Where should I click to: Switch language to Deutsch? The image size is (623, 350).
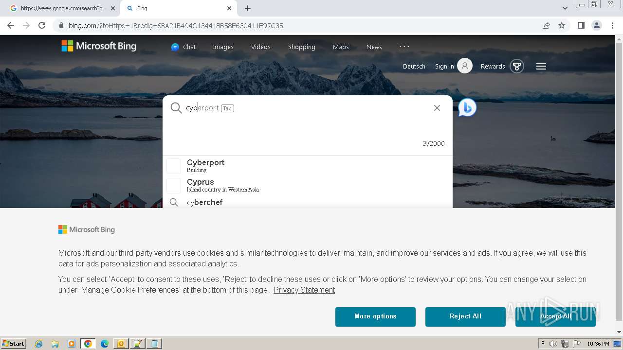(x=414, y=66)
